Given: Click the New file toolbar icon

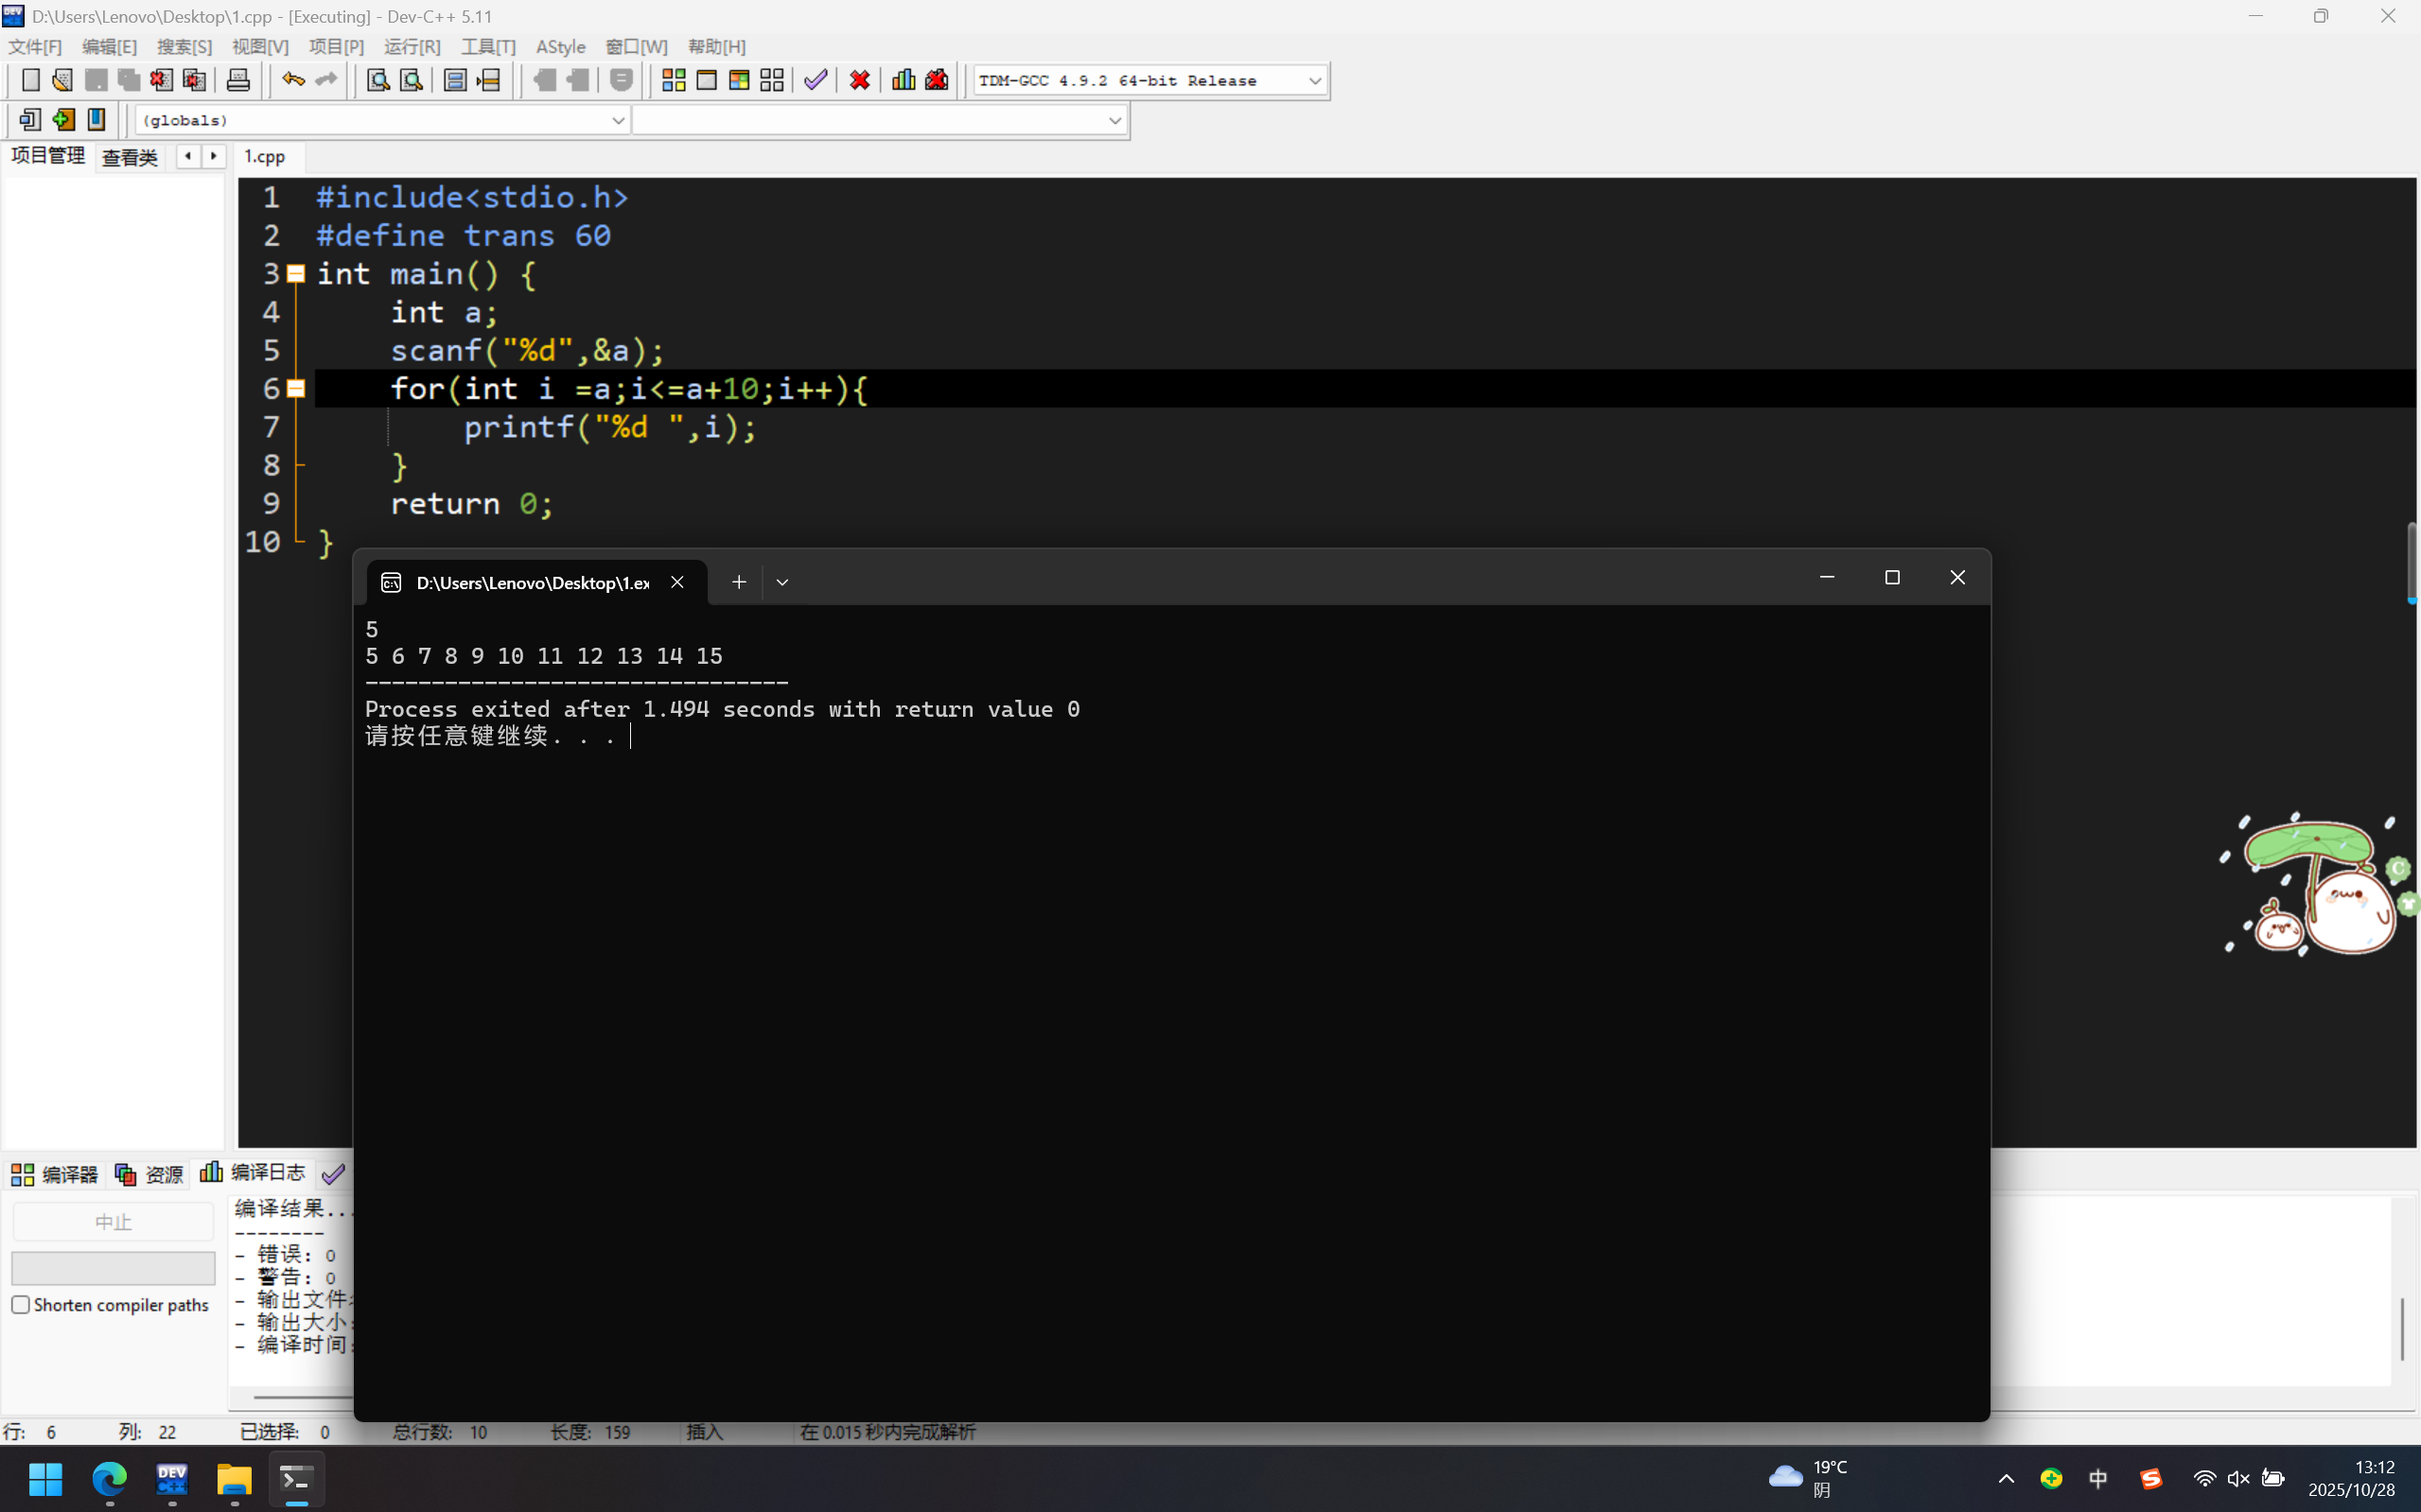Looking at the screenshot, I should tap(30, 80).
